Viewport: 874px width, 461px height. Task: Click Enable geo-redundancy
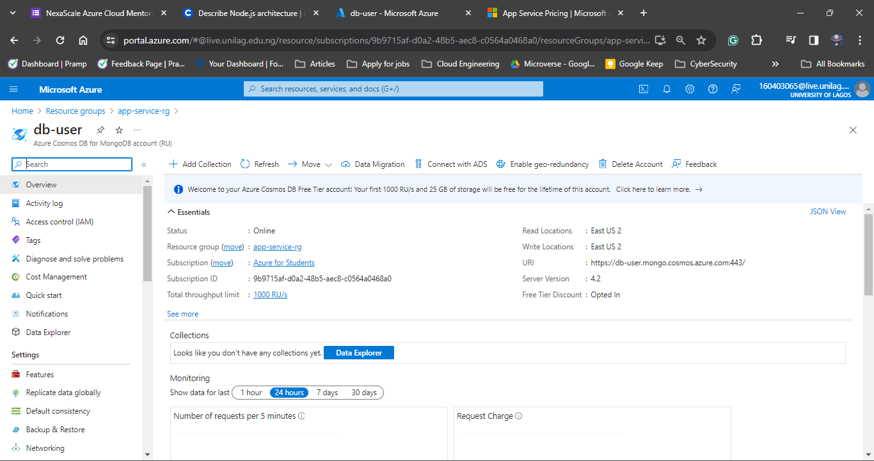pos(543,164)
